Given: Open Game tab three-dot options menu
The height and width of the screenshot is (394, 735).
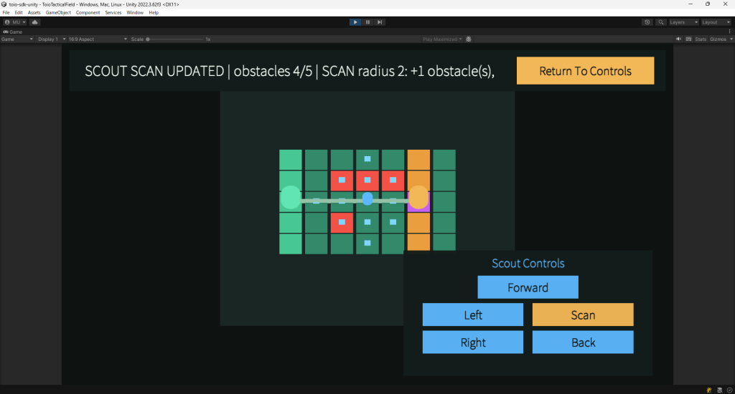Looking at the screenshot, I should tap(729, 32).
